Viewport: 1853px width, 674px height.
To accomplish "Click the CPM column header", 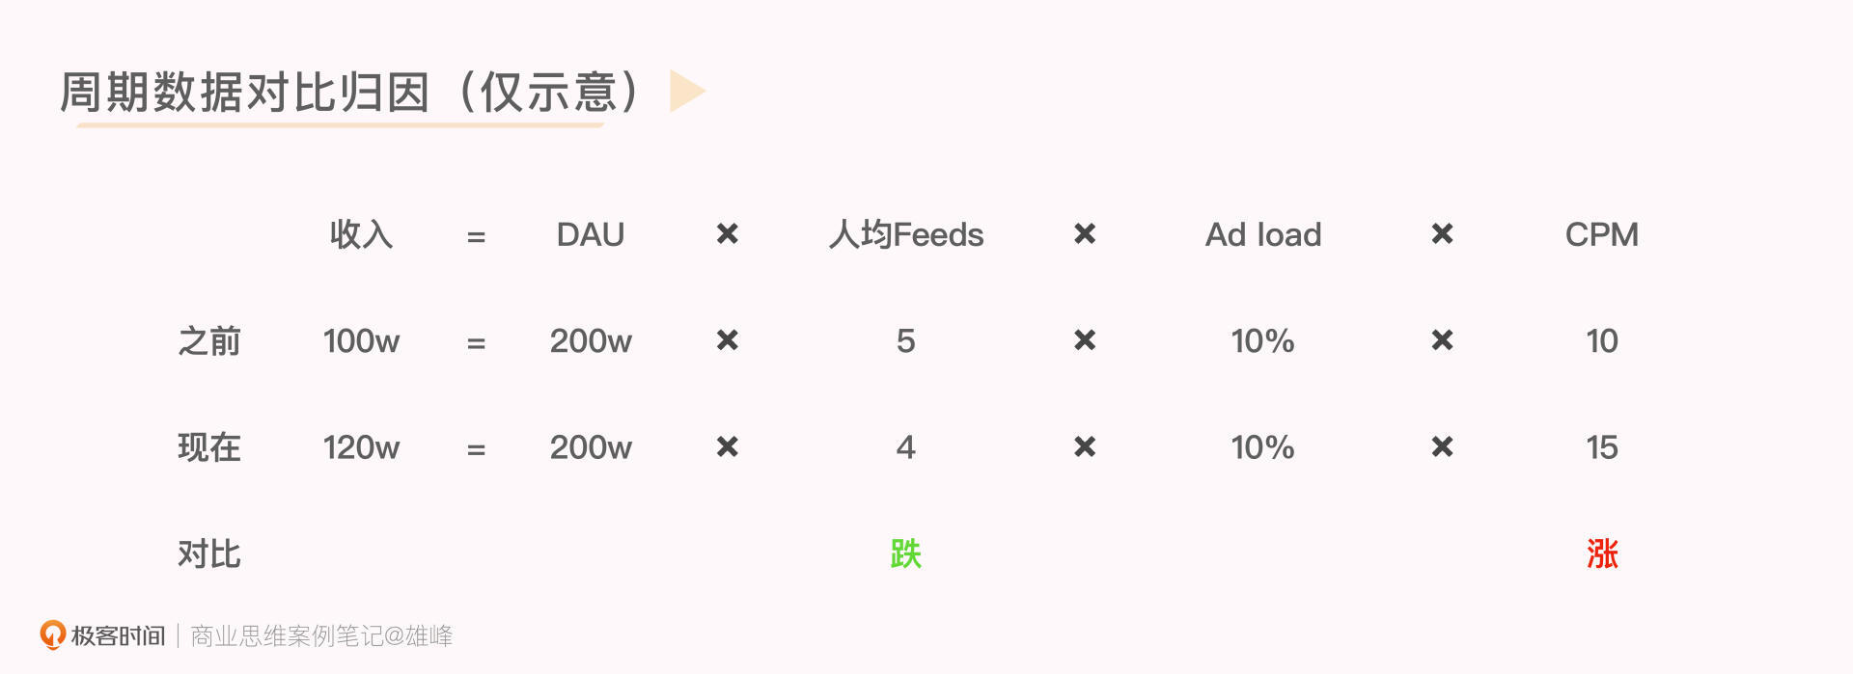I will (x=1602, y=234).
